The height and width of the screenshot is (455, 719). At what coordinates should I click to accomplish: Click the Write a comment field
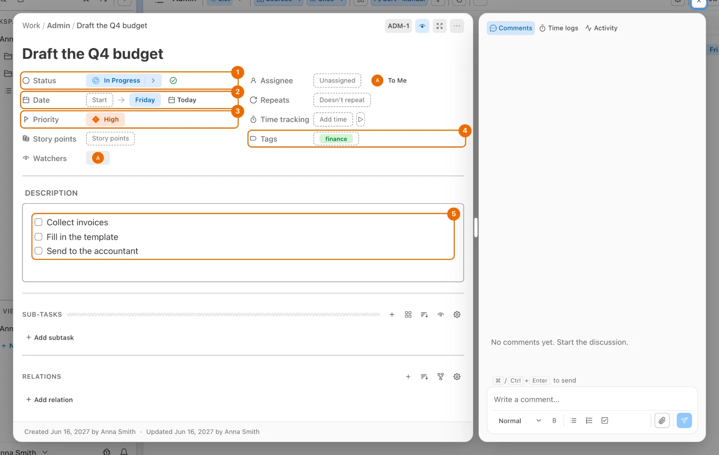tap(592, 399)
